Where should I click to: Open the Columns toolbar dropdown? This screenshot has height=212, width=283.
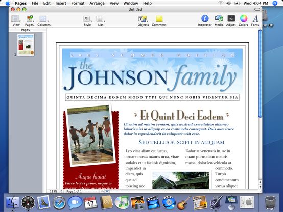coord(44,21)
